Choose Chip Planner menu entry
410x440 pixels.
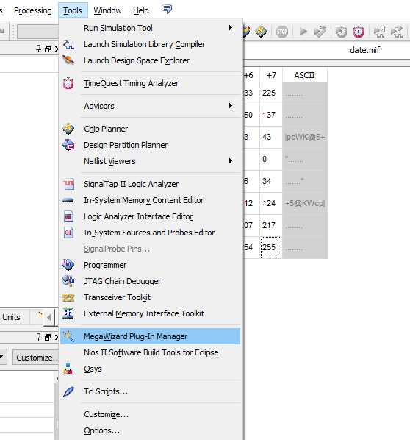(150, 129)
